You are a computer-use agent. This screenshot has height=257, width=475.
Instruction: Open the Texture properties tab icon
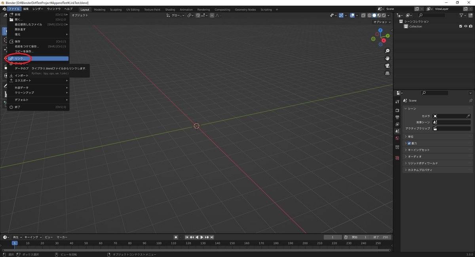coord(397,158)
